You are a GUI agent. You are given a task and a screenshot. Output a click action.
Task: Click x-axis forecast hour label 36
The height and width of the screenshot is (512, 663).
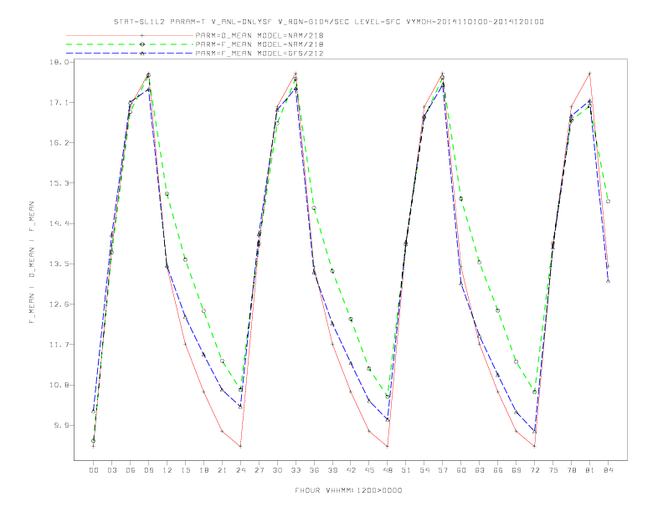314,470
